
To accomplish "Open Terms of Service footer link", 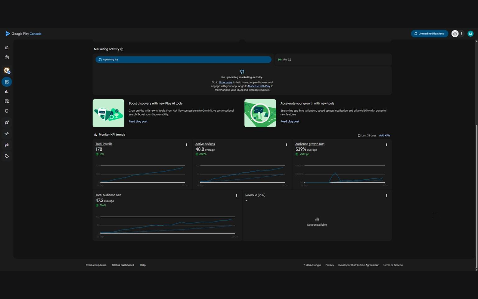I will point(393,265).
